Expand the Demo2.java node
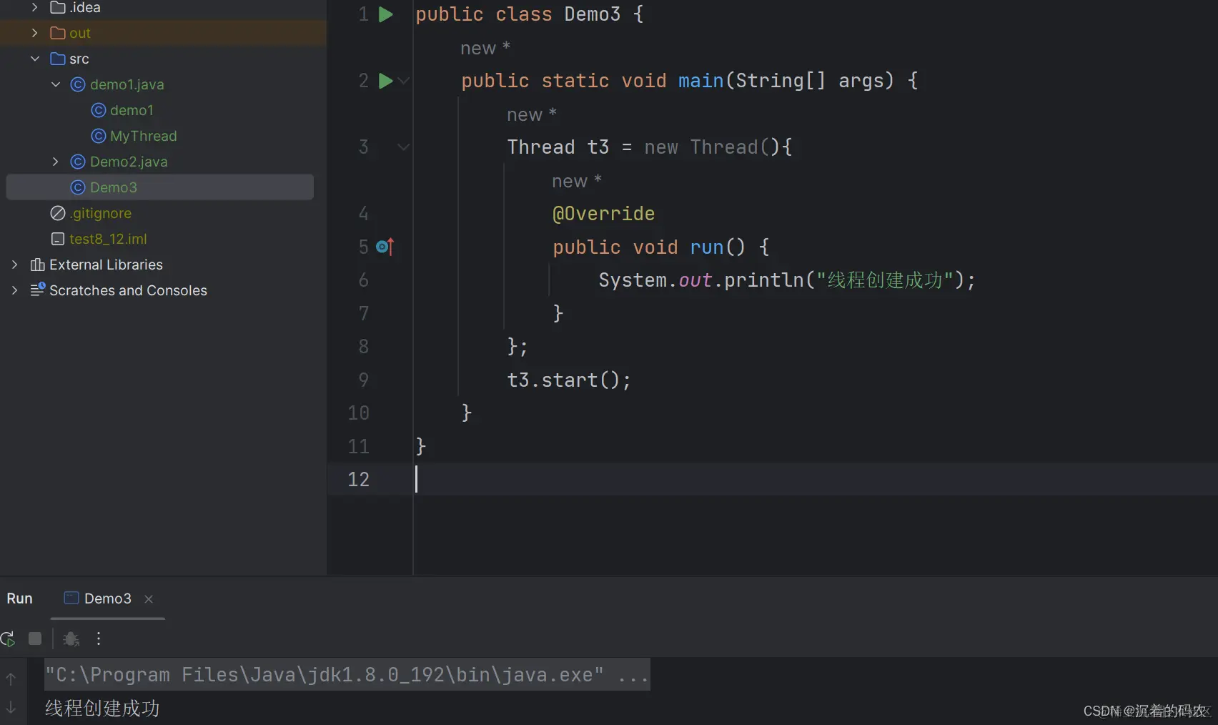This screenshot has height=725, width=1218. [x=56, y=162]
